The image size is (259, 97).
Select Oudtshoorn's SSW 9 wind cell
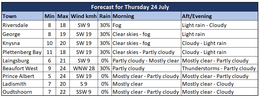click(x=84, y=91)
